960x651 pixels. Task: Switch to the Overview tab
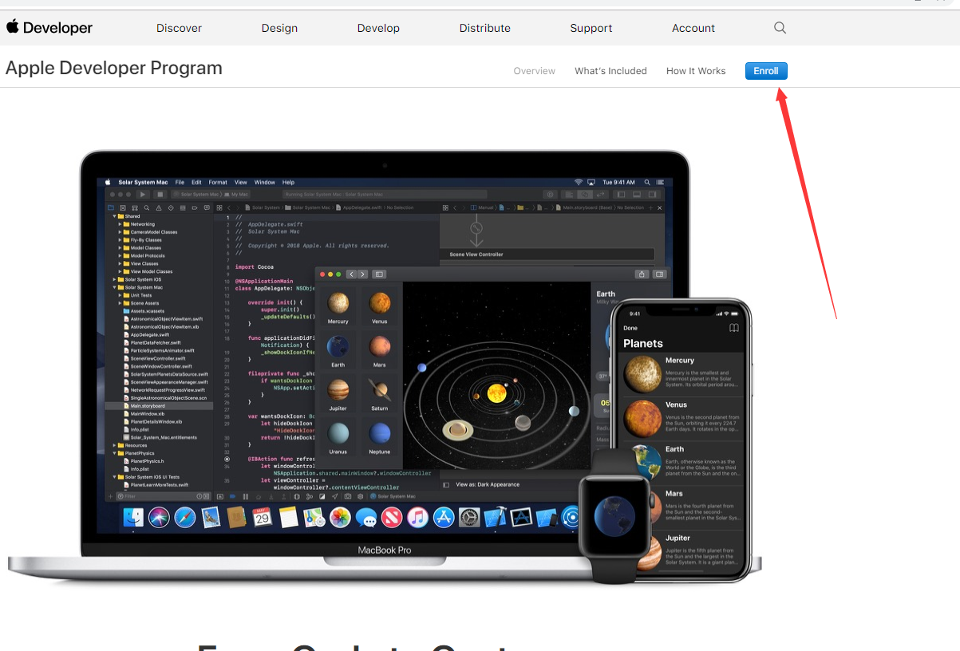click(535, 71)
